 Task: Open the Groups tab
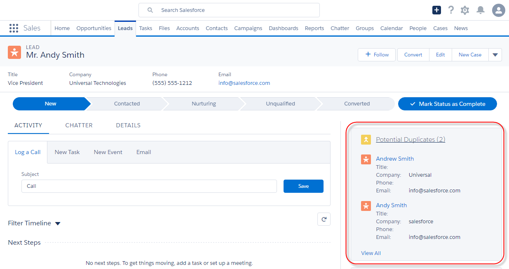click(365, 28)
